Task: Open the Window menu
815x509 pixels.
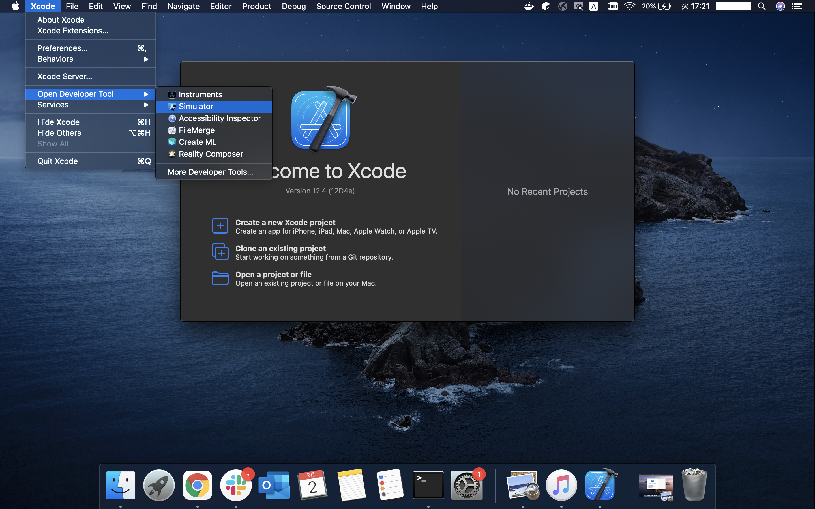Action: [396, 6]
